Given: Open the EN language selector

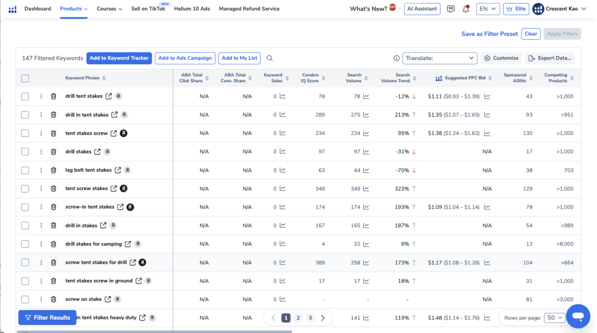Looking at the screenshot, I should pos(487,9).
